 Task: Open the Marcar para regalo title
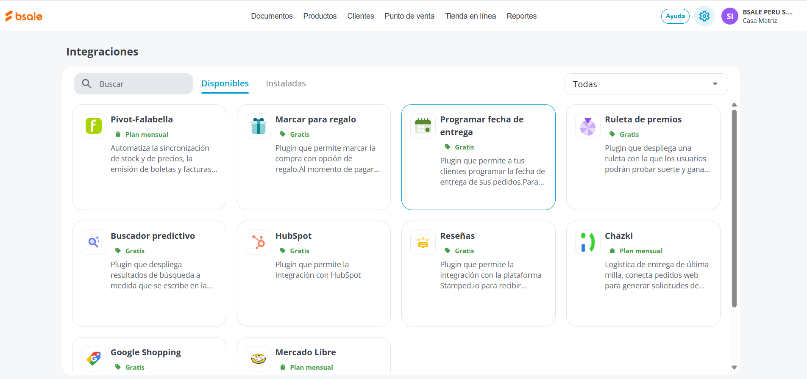click(316, 119)
